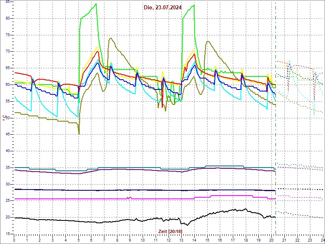Click the dashed green current-time marker line
Image resolution: width=325 pixels, height=244 pixels.
[275, 118]
